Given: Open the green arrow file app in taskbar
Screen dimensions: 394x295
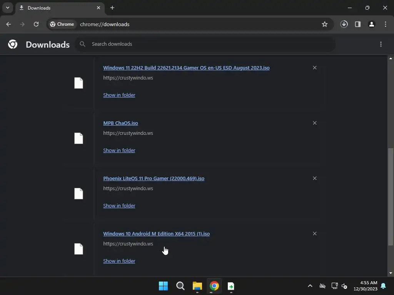Looking at the screenshot, I should 231,286.
